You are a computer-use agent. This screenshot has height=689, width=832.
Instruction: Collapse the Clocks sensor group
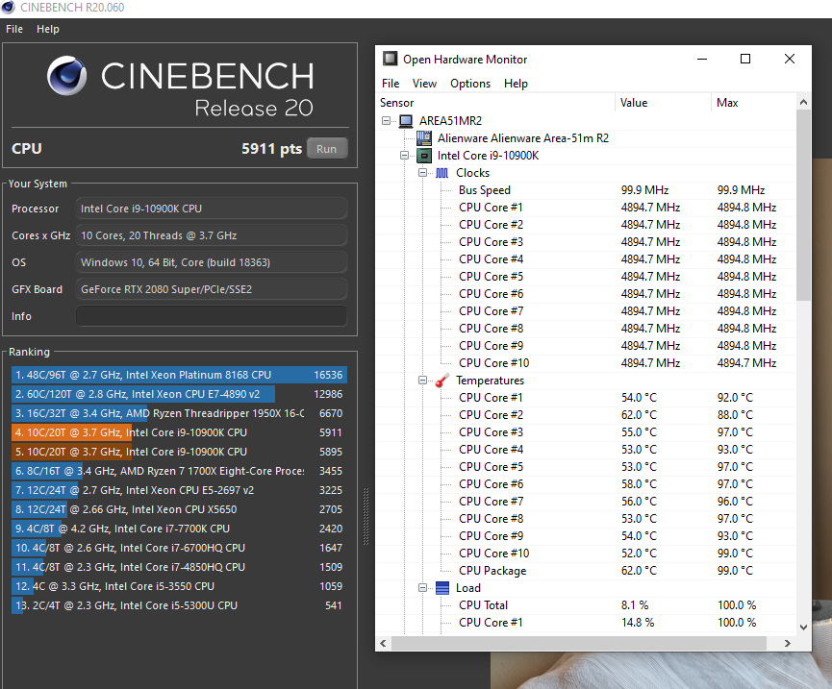click(x=422, y=173)
